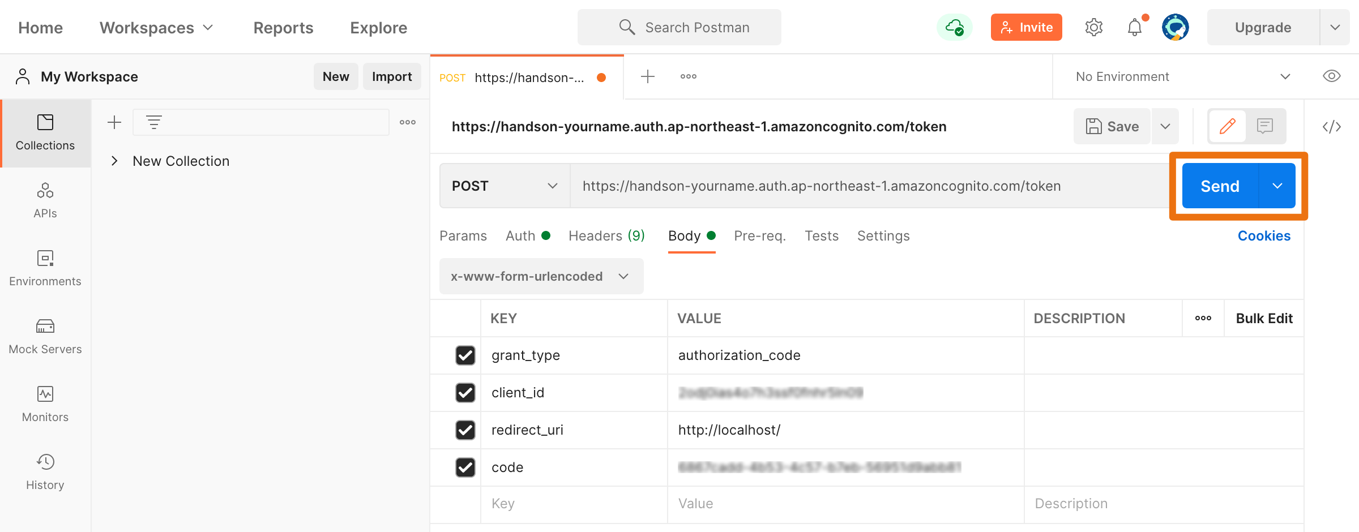Switch to the Auth tab
Viewport: 1359px width, 532px height.
[x=528, y=236]
